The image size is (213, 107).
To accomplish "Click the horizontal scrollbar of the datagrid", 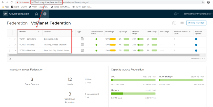I will [104, 55].
